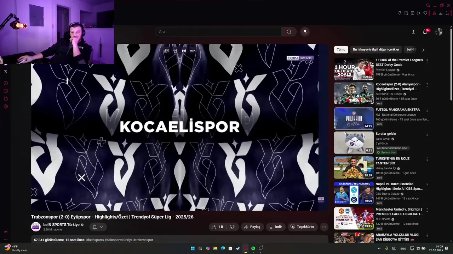Open Easy Setup sliders icon
Image resolution: width=453 pixels, height=254 pixels.
(447, 13)
